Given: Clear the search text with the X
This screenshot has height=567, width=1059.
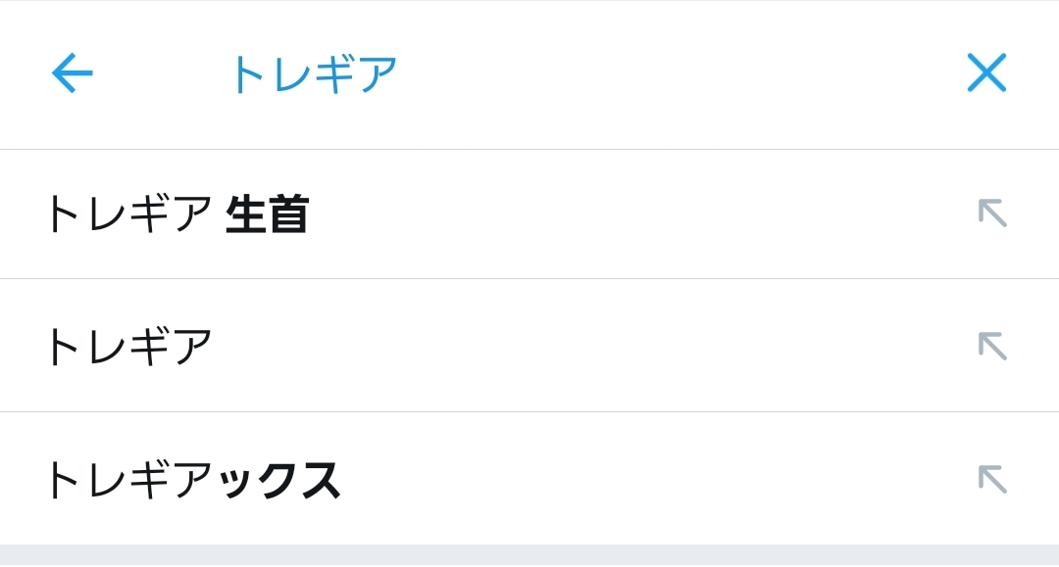Looking at the screenshot, I should click(x=986, y=72).
